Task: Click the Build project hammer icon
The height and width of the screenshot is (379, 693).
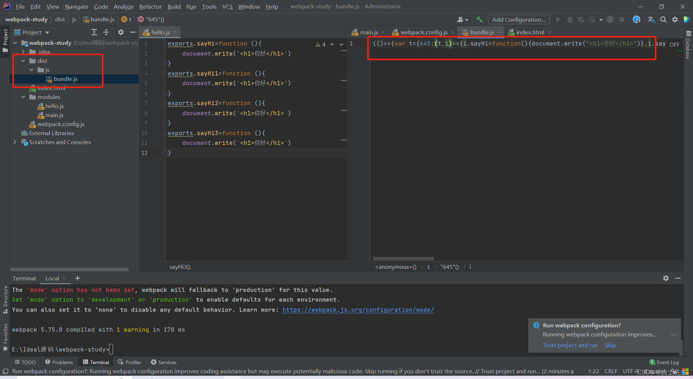Action: 479,20
